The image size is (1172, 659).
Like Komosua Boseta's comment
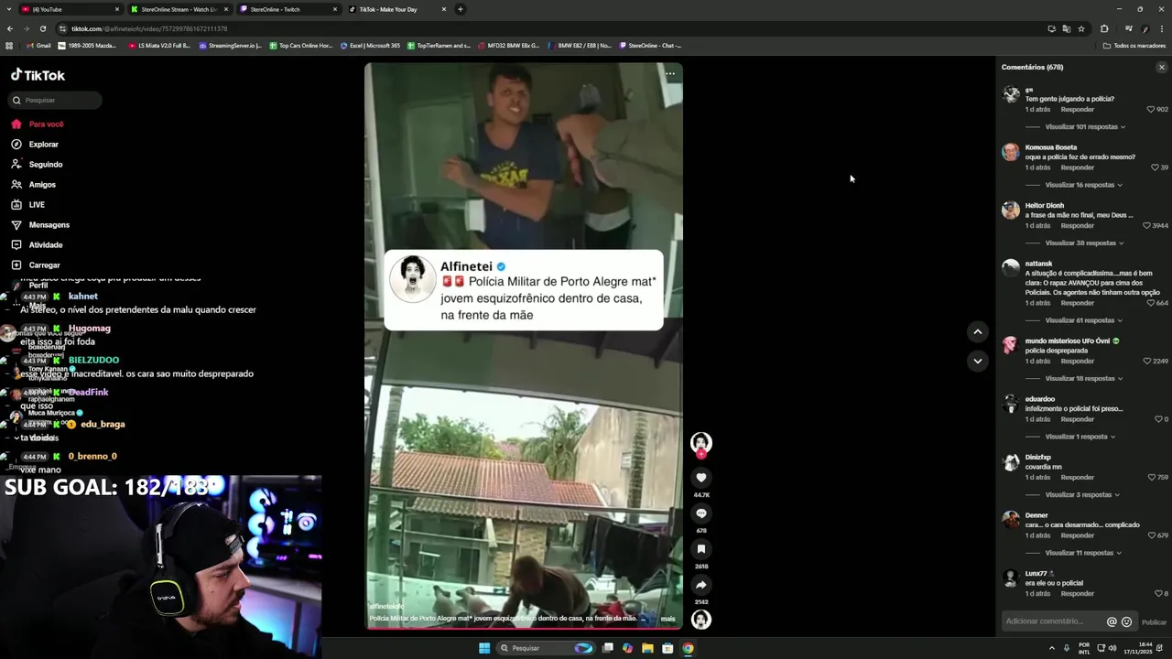click(1156, 167)
